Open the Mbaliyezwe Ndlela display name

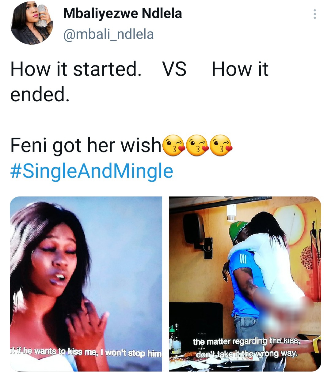[122, 13]
